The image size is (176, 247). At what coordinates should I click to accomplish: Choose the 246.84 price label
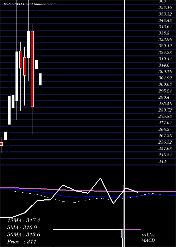[x=165, y=155]
